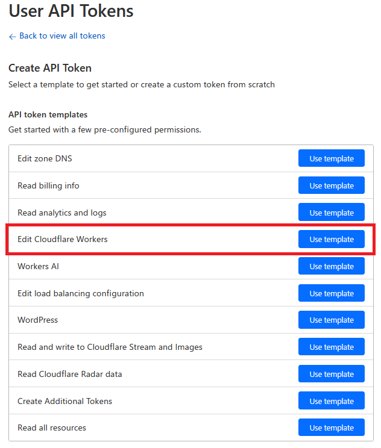Image resolution: width=381 pixels, height=448 pixels.
Task: Use template for Edit zone DNS
Action: point(331,159)
